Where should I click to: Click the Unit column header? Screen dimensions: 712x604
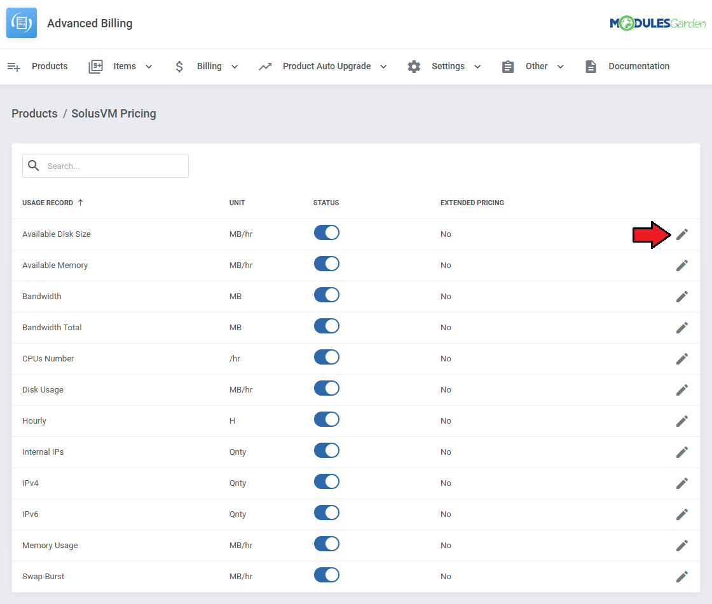[237, 203]
